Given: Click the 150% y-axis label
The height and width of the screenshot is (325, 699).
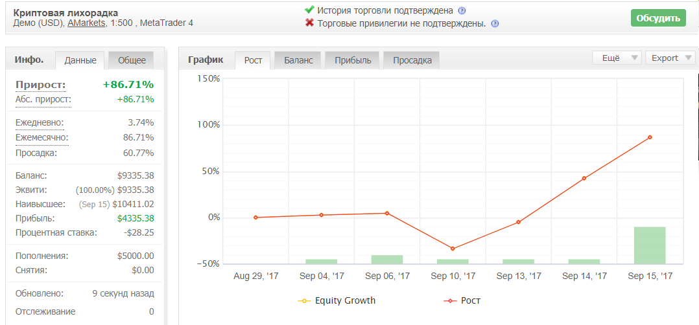Looking at the screenshot, I should (209, 79).
